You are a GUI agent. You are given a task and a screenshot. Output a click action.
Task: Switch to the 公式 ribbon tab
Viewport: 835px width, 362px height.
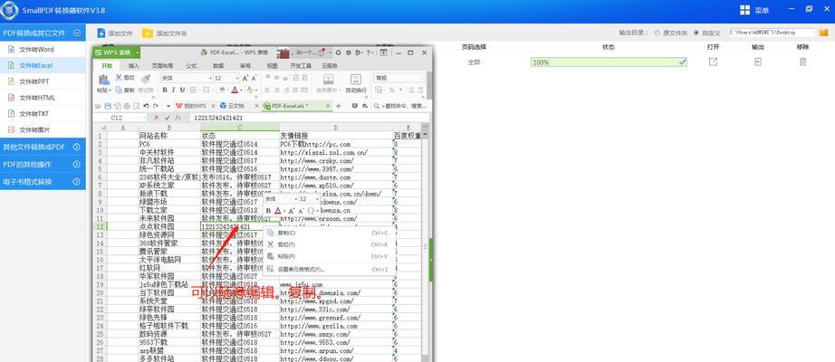coord(191,66)
